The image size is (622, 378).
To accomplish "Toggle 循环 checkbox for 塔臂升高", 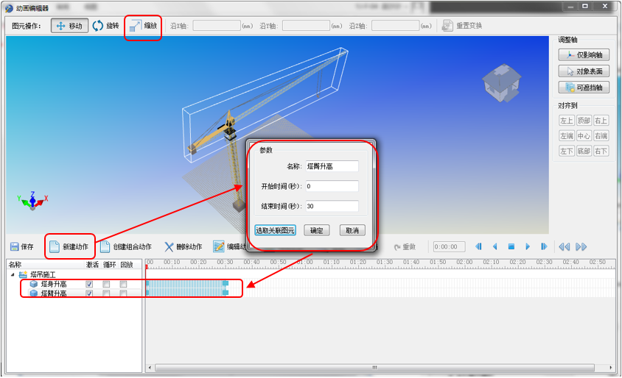I will point(106,293).
